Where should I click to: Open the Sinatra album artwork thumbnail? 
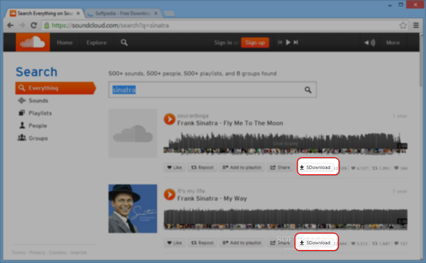coord(133,209)
